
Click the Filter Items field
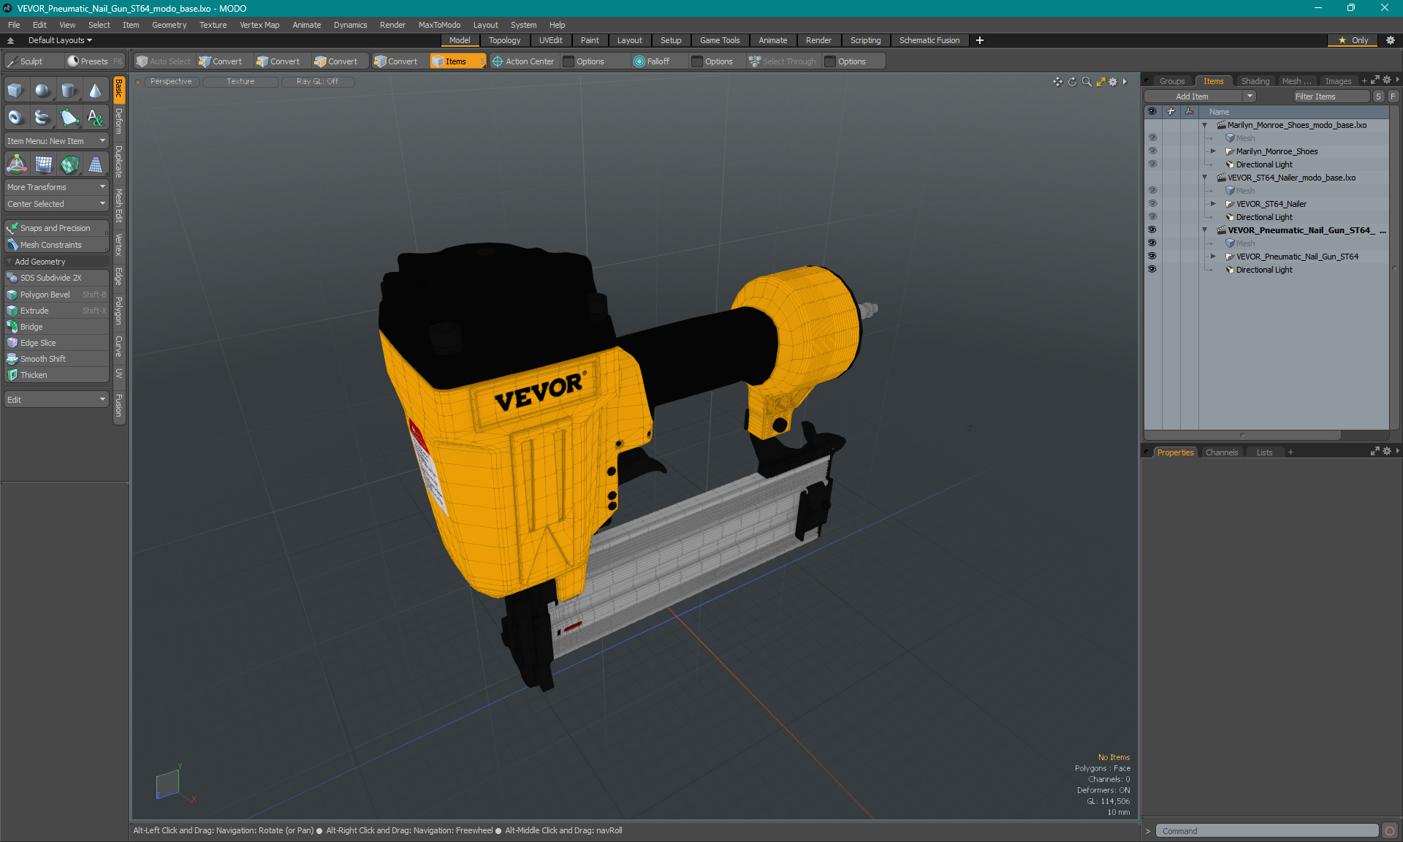(x=1330, y=96)
